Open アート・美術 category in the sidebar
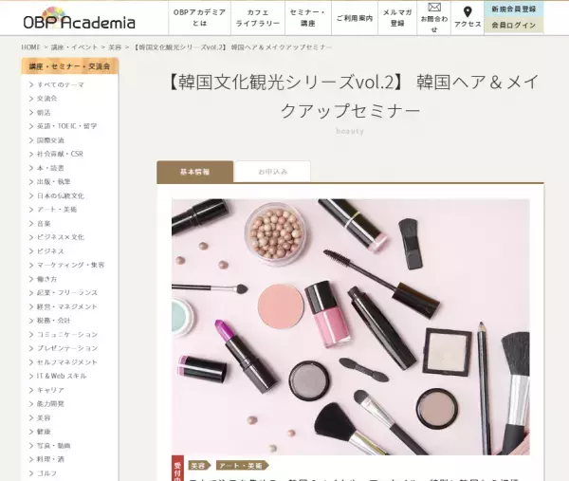Screen dimensions: 569x481 pyautogui.click(x=57, y=210)
